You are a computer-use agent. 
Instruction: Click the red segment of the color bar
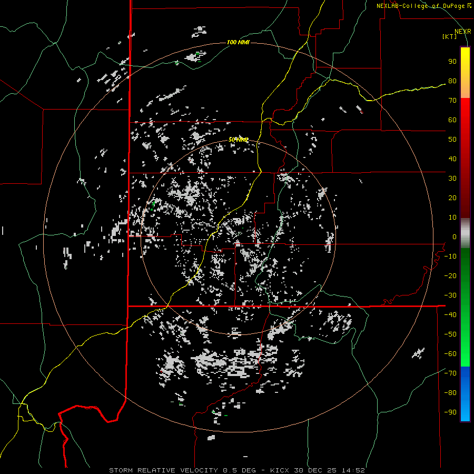[465, 158]
